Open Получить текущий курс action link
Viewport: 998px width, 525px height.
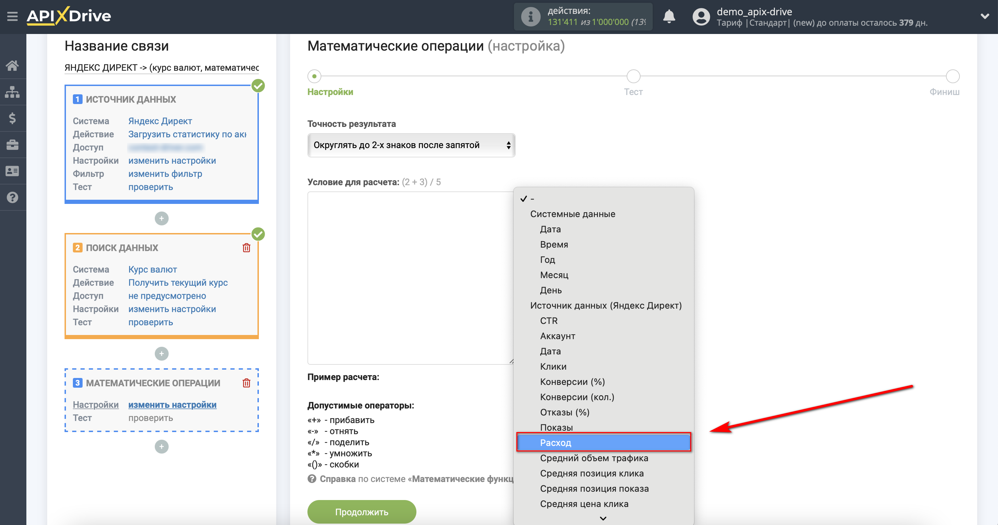pyautogui.click(x=178, y=283)
